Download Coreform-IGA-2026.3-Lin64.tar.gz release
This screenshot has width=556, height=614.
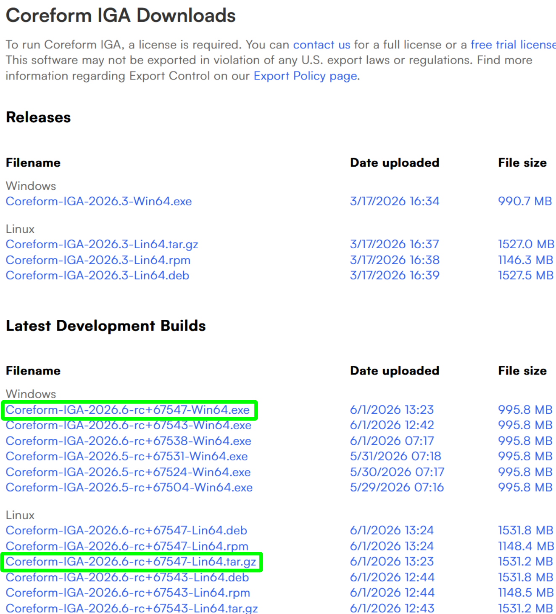tap(102, 244)
